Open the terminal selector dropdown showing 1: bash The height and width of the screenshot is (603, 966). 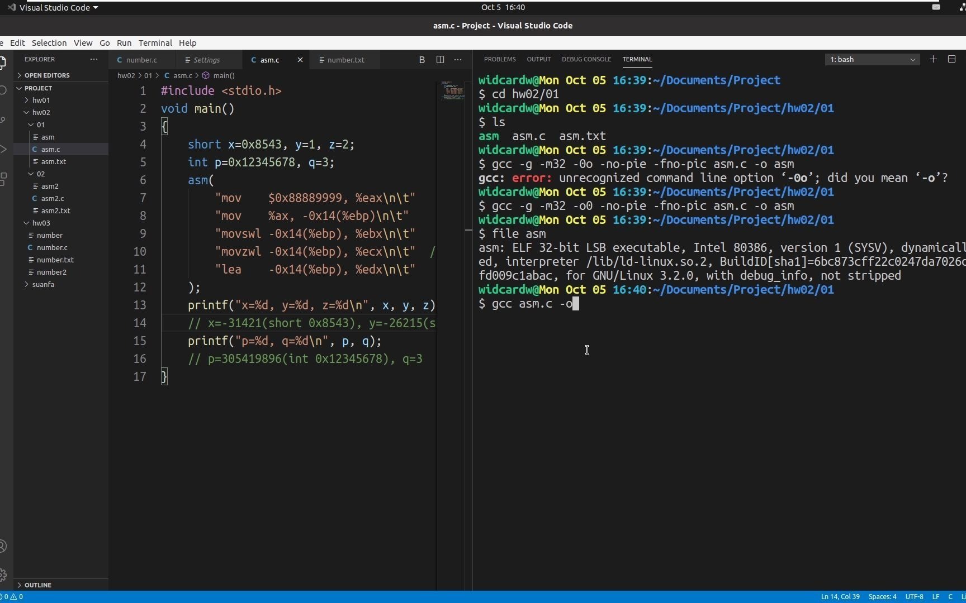872,59
